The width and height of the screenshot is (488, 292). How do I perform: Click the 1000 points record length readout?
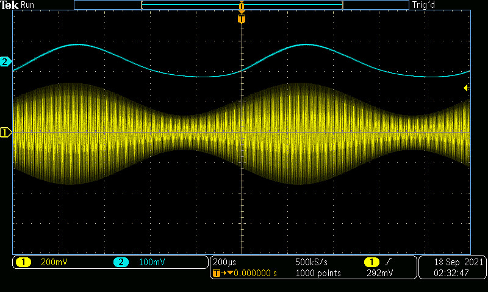pyautogui.click(x=318, y=273)
